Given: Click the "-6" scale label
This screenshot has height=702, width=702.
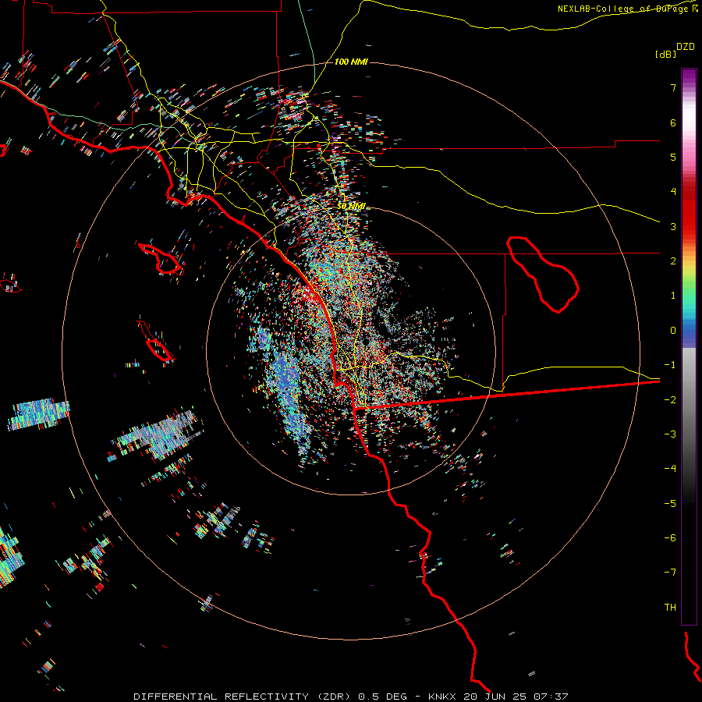Looking at the screenshot, I should coord(670,538).
